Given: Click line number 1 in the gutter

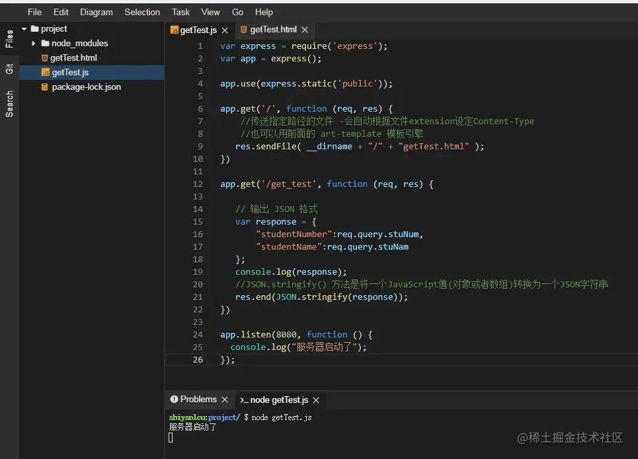Looking at the screenshot, I should [x=200, y=46].
